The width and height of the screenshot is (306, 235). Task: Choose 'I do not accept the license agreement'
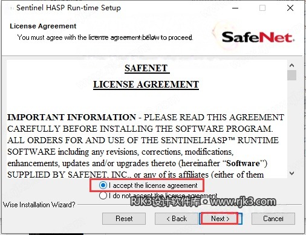(x=103, y=196)
